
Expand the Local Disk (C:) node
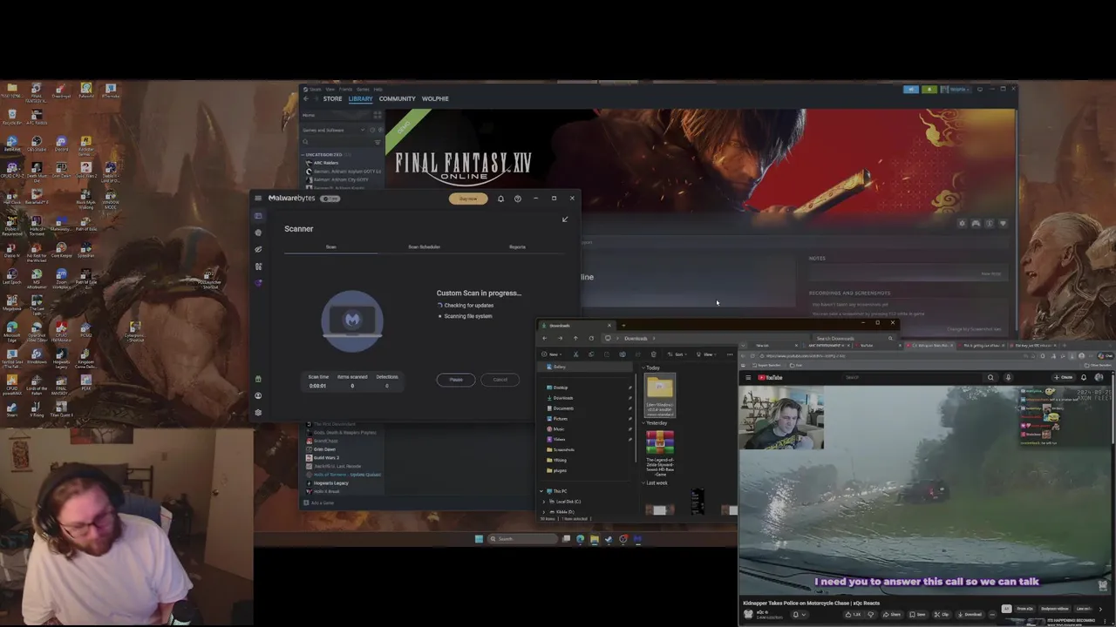pos(545,502)
